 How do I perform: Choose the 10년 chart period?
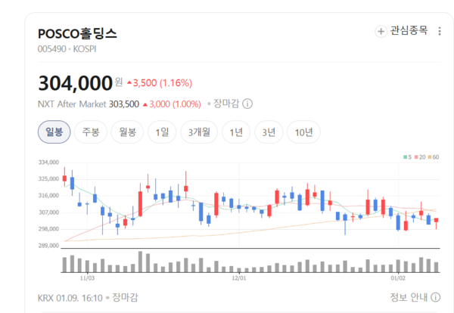pyautogui.click(x=303, y=132)
